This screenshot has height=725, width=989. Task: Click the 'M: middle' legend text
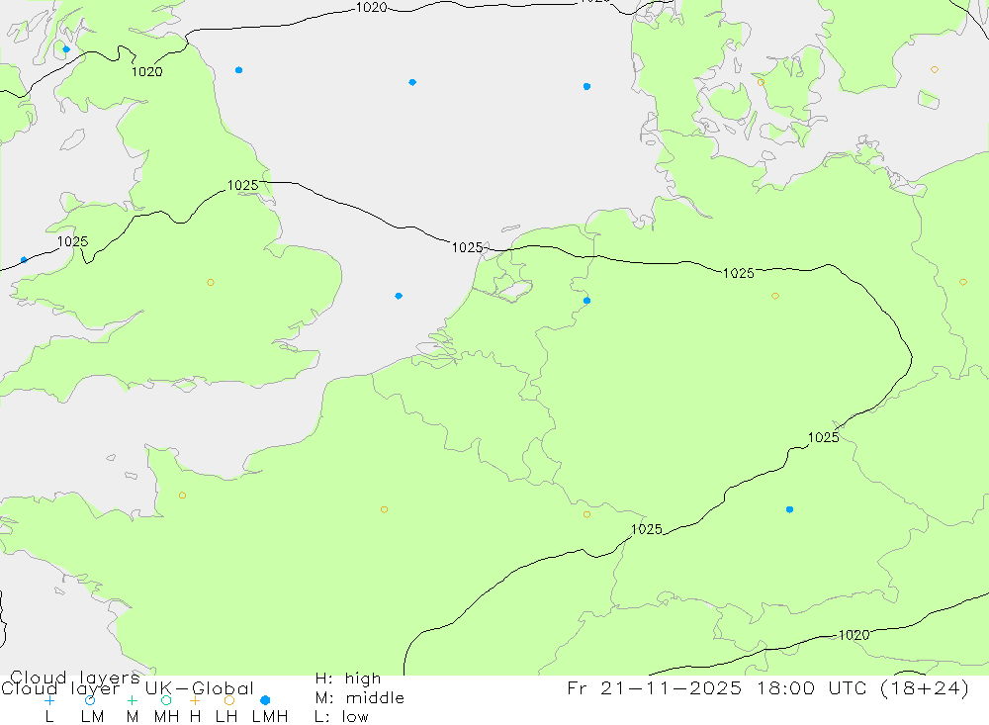tap(360, 698)
